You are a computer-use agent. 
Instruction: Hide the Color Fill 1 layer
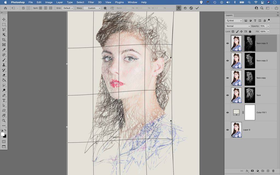227,112
